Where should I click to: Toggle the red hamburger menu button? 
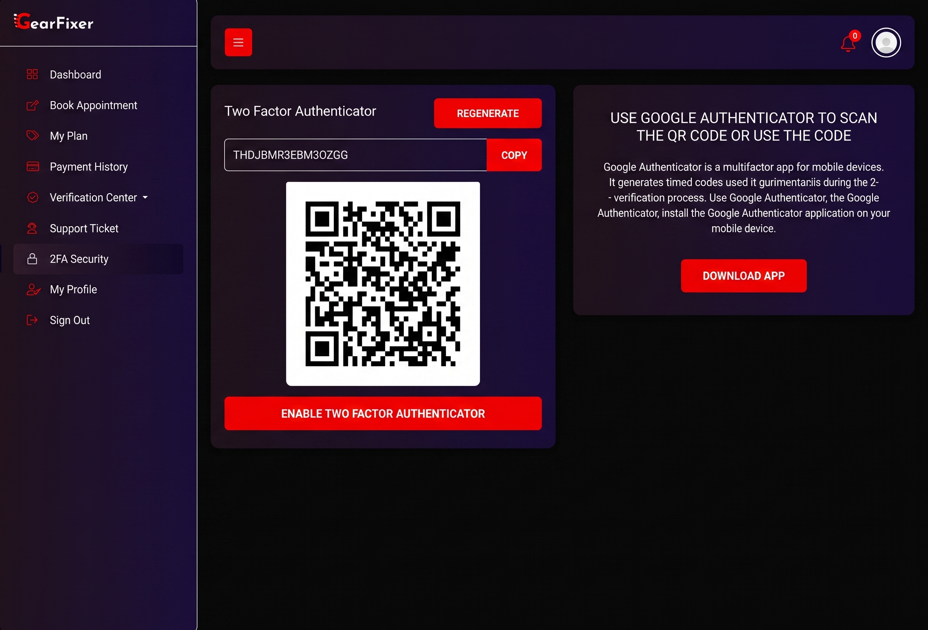(x=238, y=42)
